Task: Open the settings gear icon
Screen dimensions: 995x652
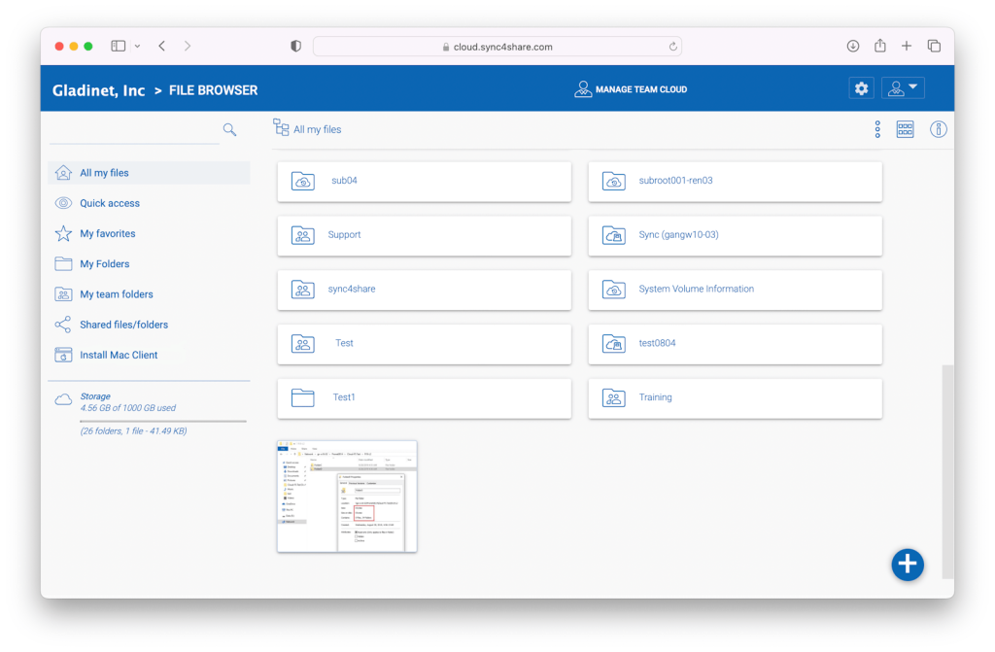Action: click(861, 88)
